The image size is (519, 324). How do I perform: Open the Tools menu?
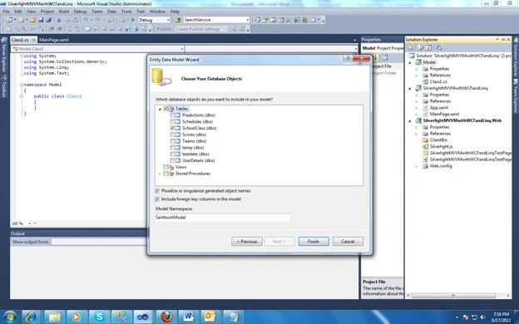[126, 12]
